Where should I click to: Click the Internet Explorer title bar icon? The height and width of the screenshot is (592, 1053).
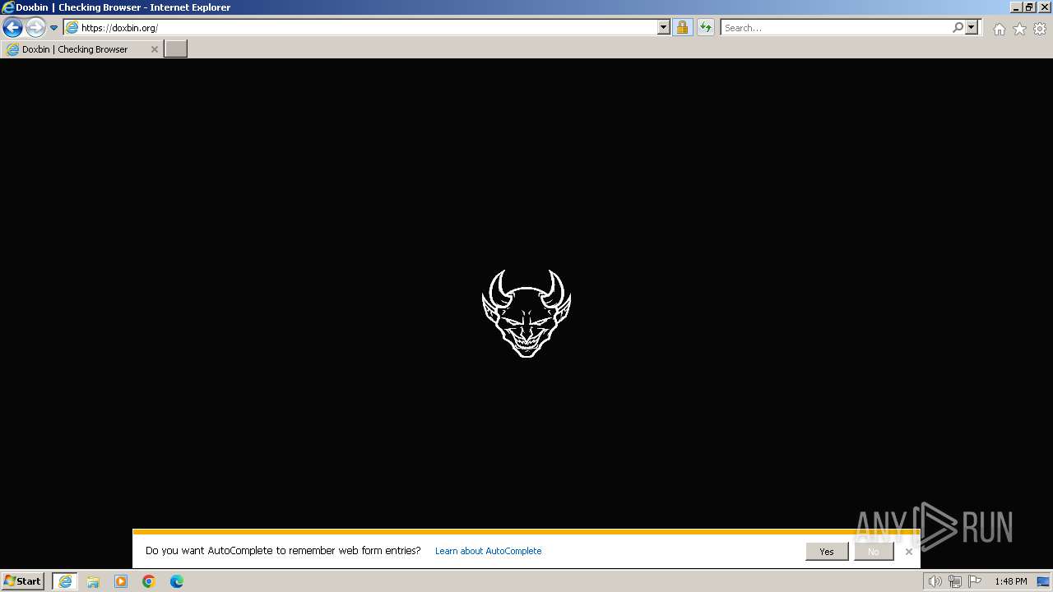pos(8,7)
